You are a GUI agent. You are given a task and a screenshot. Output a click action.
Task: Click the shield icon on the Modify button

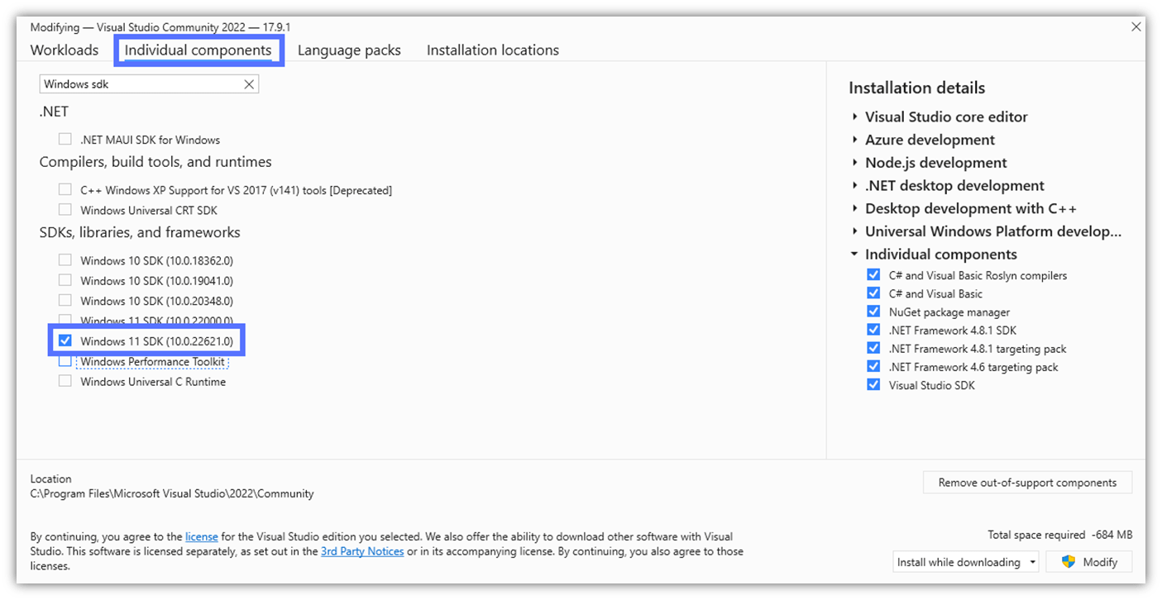point(1068,561)
